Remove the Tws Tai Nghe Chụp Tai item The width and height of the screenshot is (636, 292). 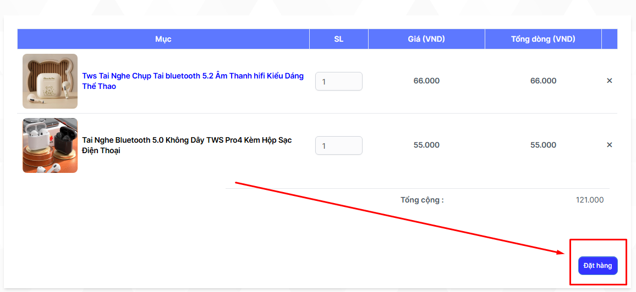pos(609,81)
